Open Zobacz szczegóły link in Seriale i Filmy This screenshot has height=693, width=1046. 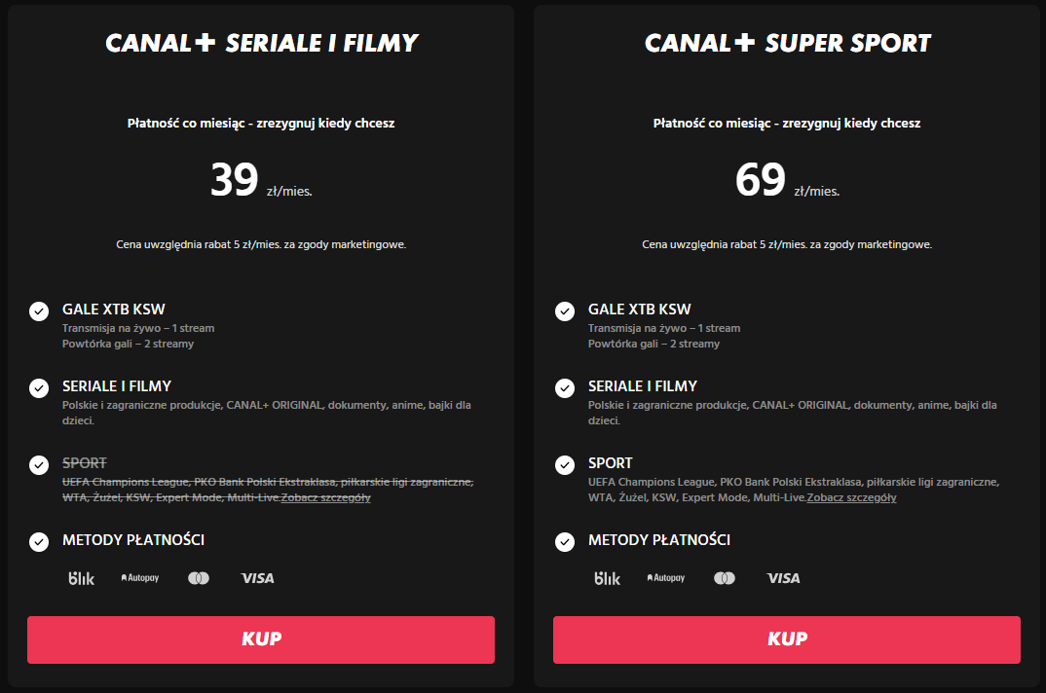point(326,498)
